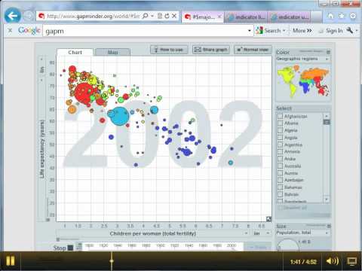Viewport: 362px width, 271px height.
Task: Click the Google toolbar Search button
Action: pos(268,31)
